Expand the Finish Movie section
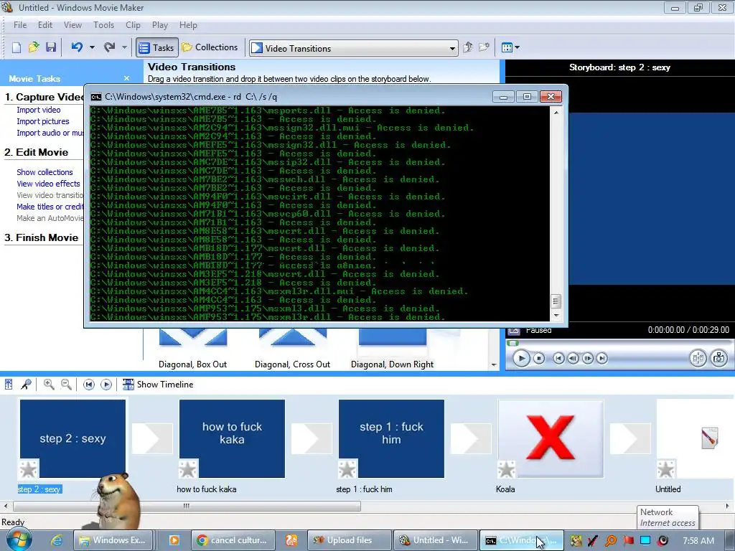Image resolution: width=735 pixels, height=551 pixels. pyautogui.click(x=41, y=237)
